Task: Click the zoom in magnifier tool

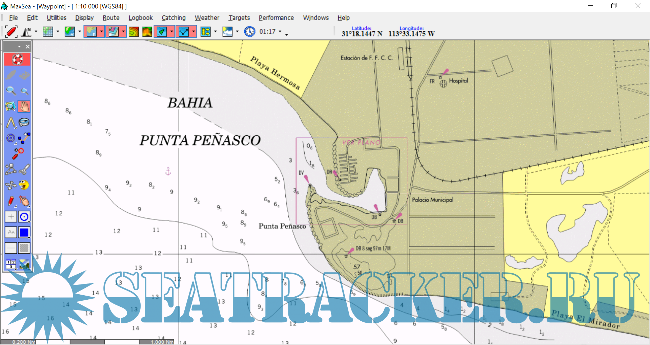Action: (11, 91)
